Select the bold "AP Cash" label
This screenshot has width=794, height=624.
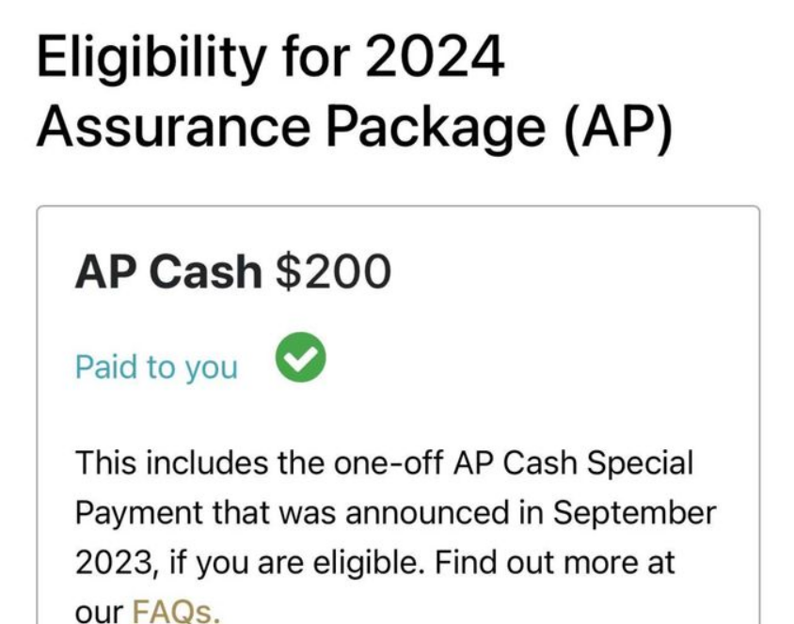coord(167,273)
